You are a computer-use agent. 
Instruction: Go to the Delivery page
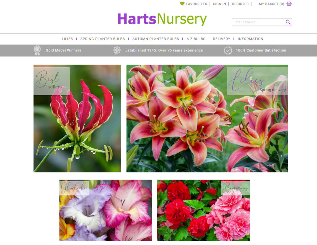[x=221, y=39]
